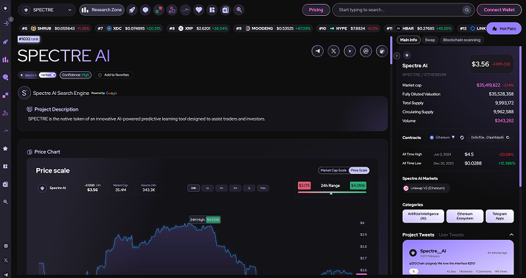Click the main page vertical scrollbar
Image resolution: width=526 pixels, height=278 pixels.
(391, 50)
